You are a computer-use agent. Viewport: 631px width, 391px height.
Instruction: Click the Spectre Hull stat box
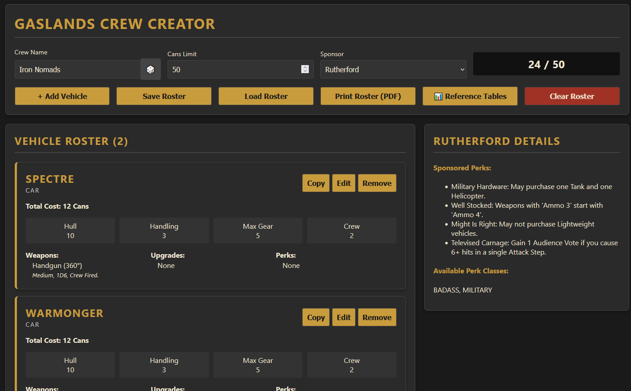pyautogui.click(x=70, y=230)
